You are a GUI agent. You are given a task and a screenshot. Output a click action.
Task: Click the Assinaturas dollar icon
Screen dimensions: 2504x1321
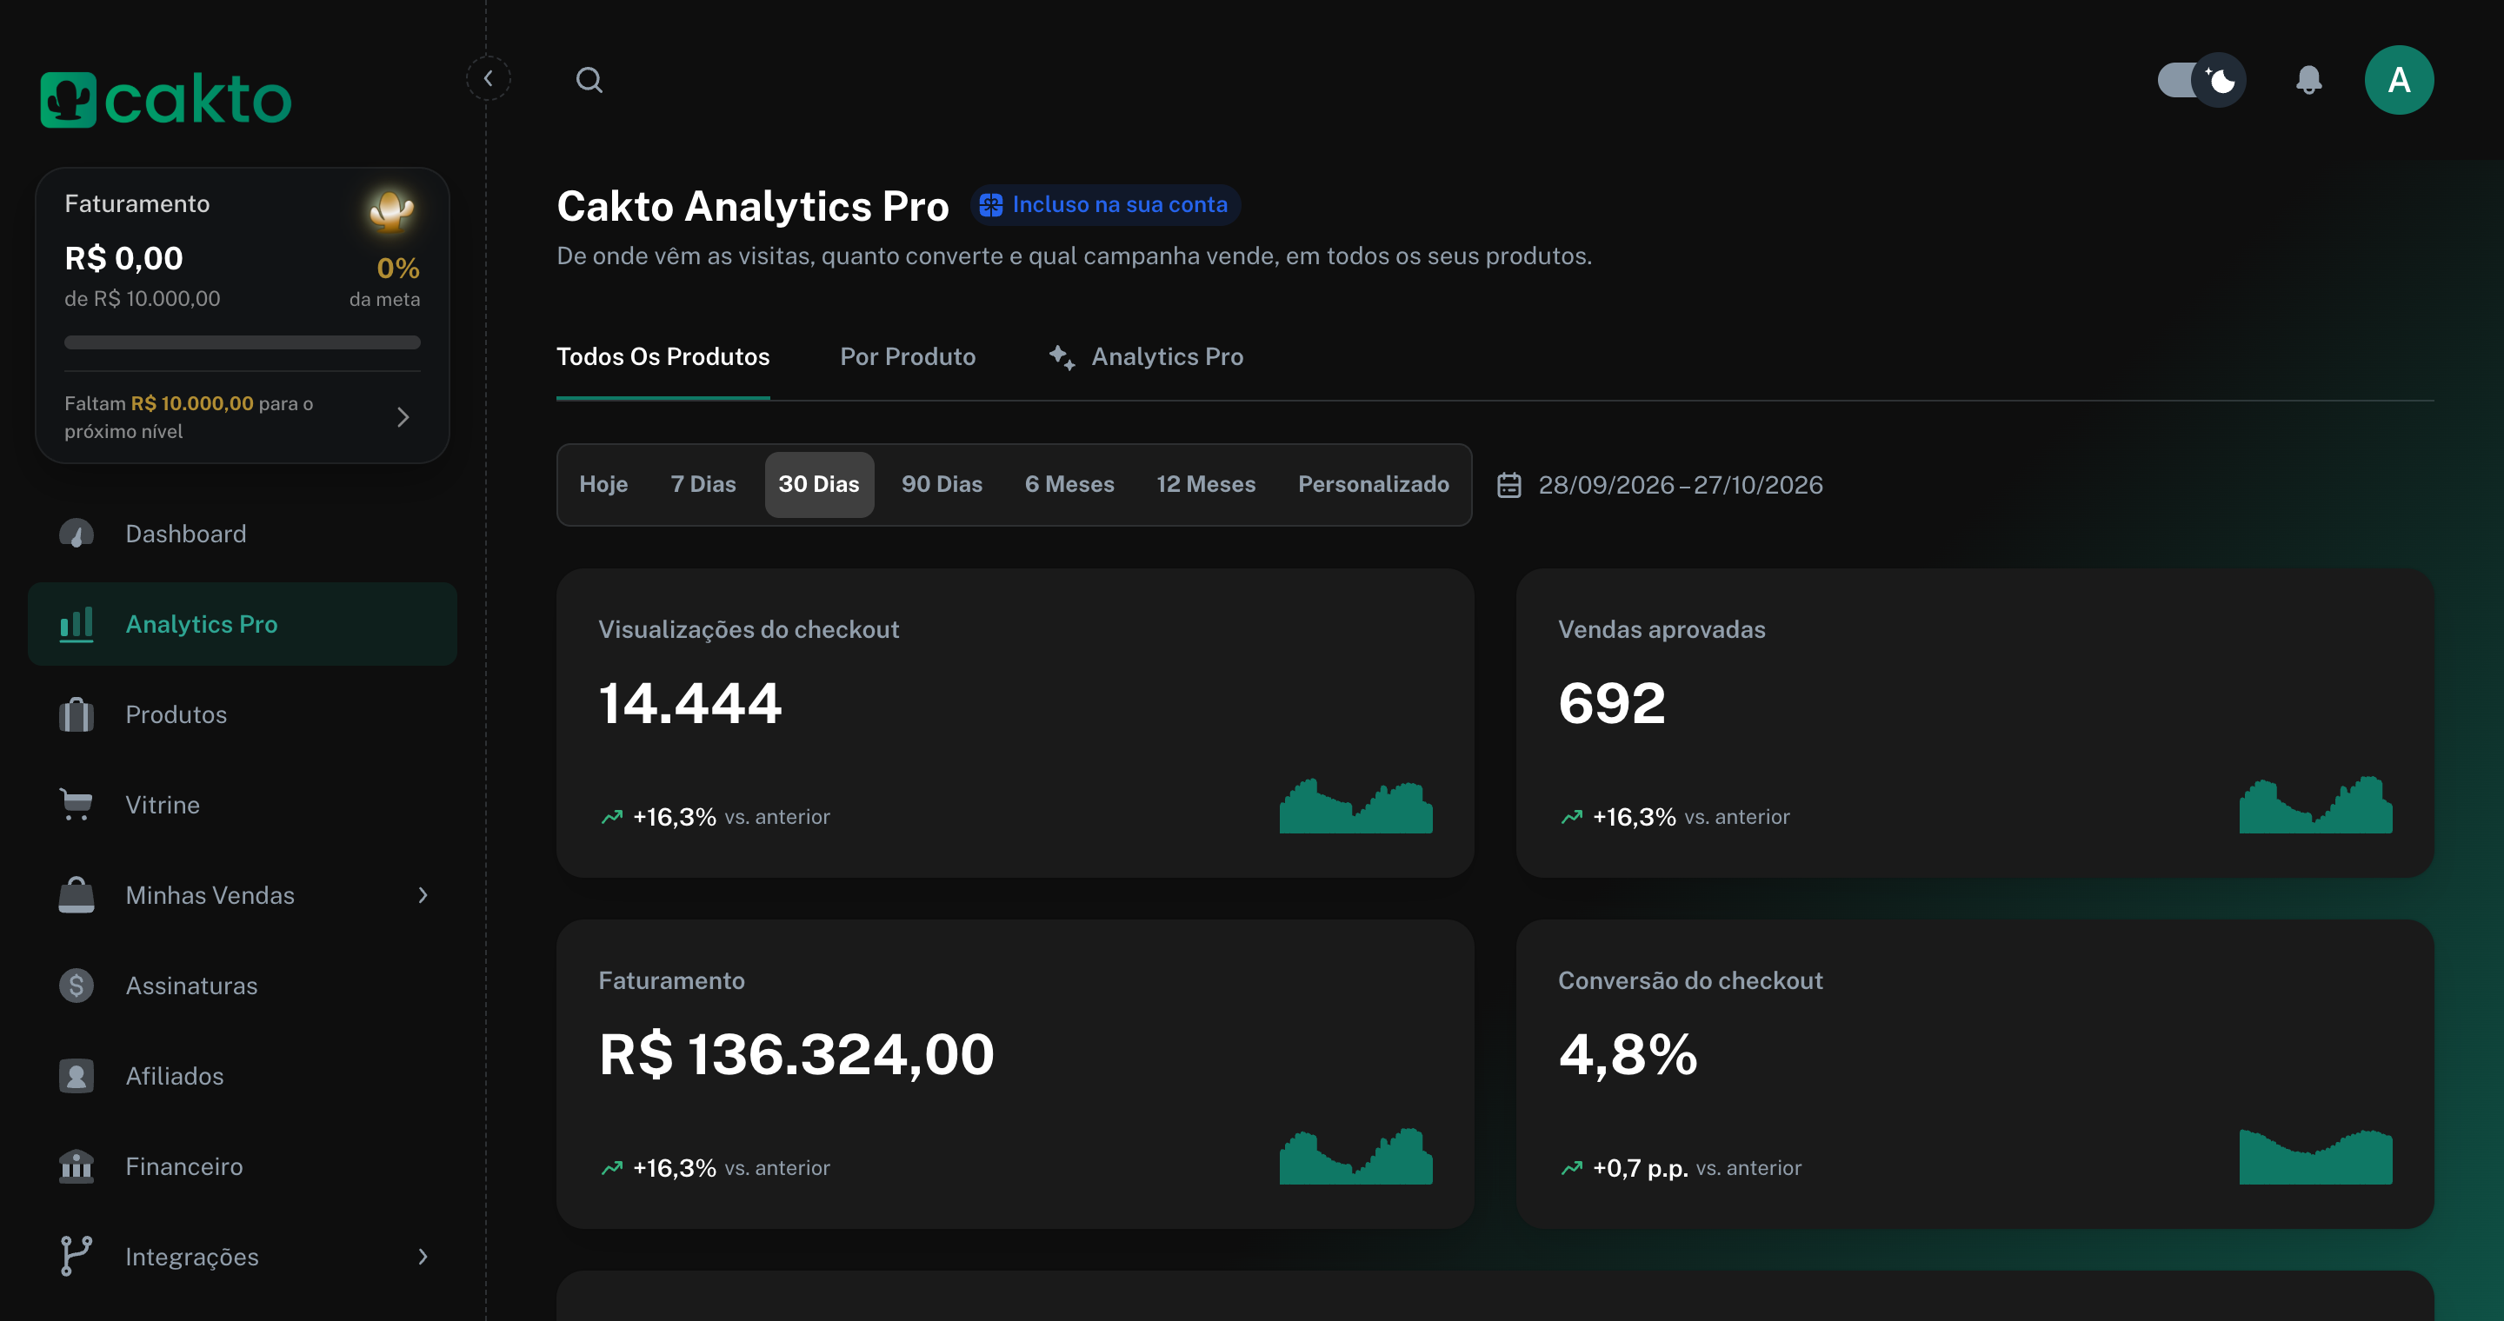point(76,986)
